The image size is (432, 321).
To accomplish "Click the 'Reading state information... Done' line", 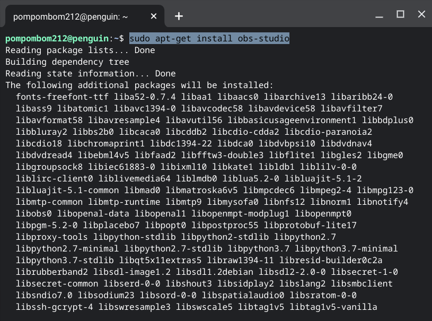I will tap(90, 73).
